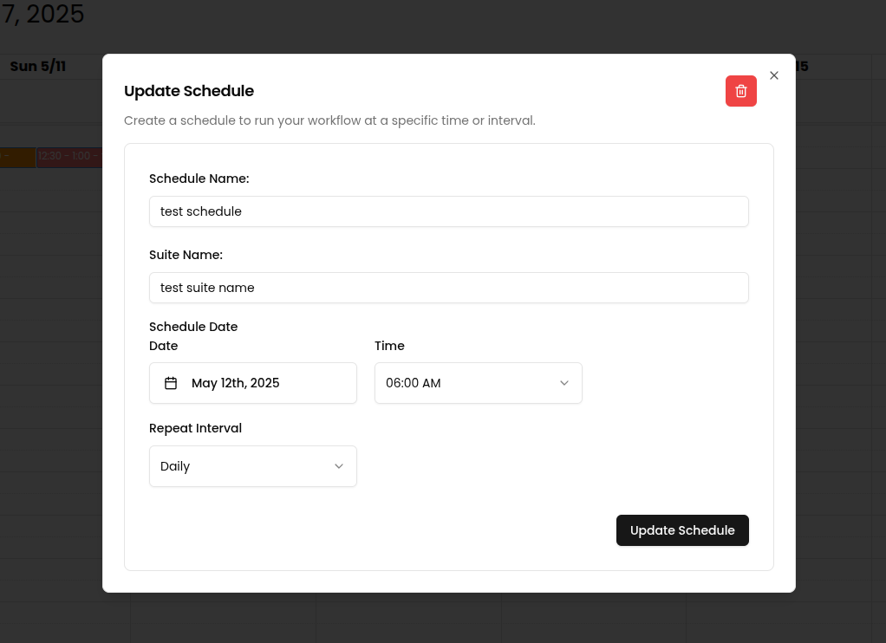886x643 pixels.
Task: Focus the Schedule Name input field
Action: point(449,211)
